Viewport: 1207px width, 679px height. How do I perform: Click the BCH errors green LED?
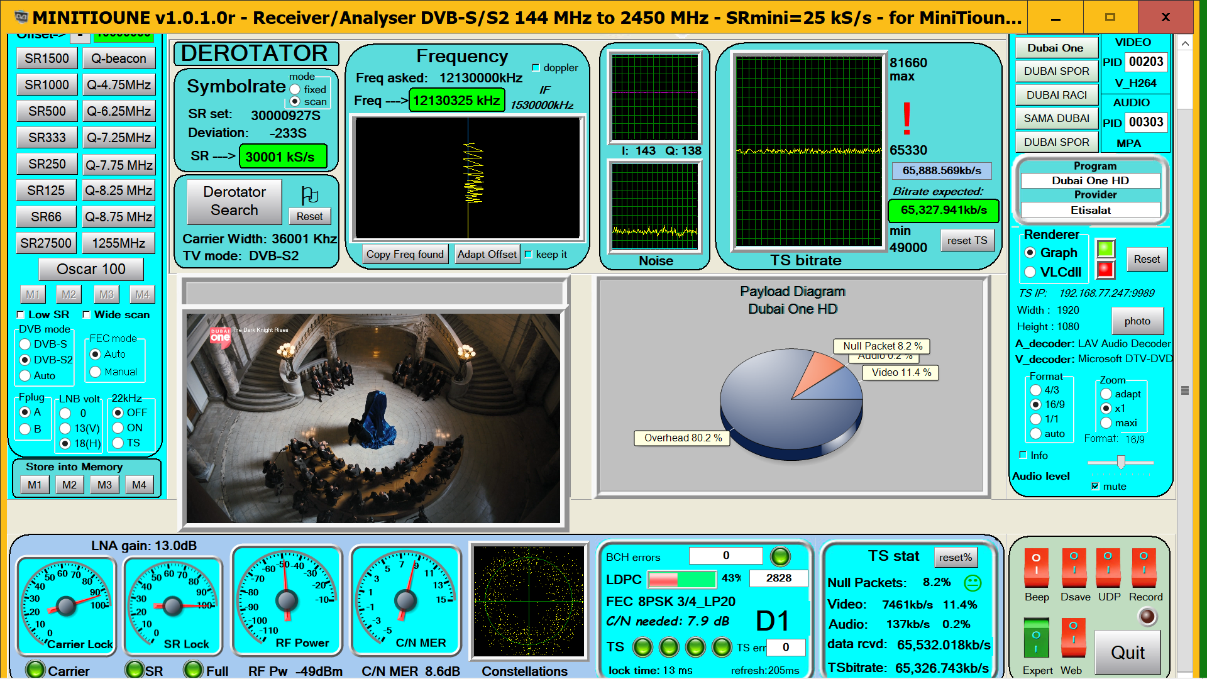780,556
